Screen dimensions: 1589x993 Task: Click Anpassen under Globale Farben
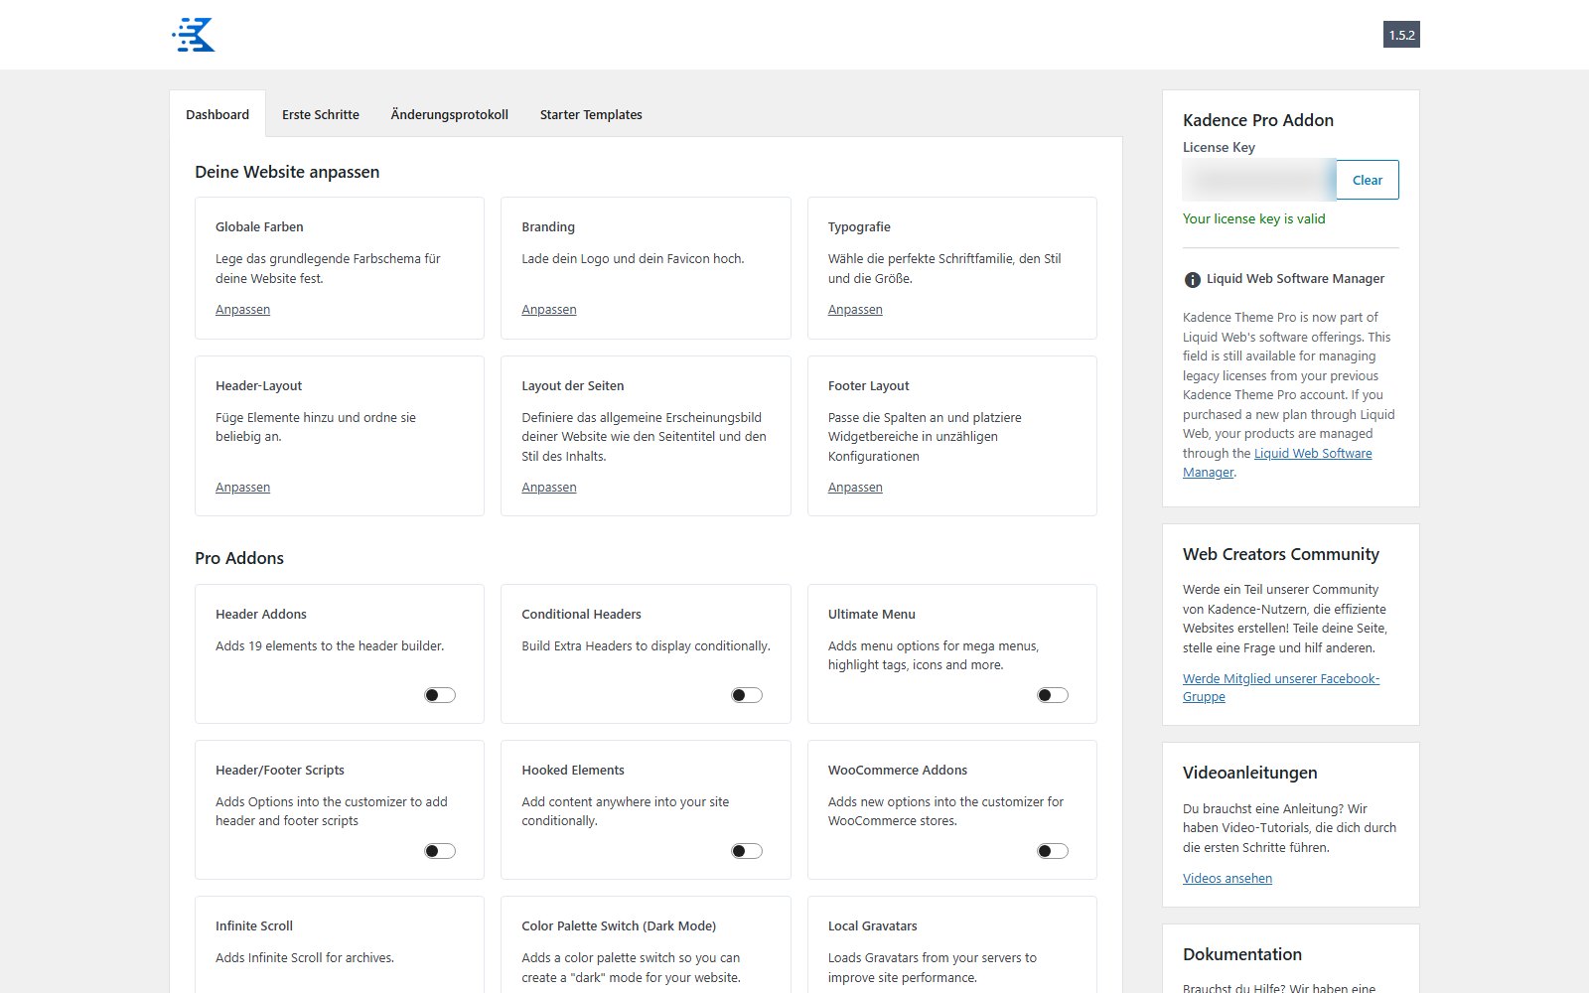point(242,310)
